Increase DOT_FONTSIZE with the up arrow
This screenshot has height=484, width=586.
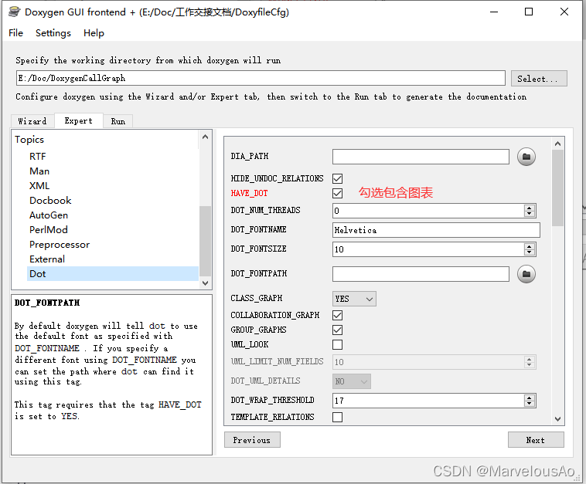pos(530,246)
